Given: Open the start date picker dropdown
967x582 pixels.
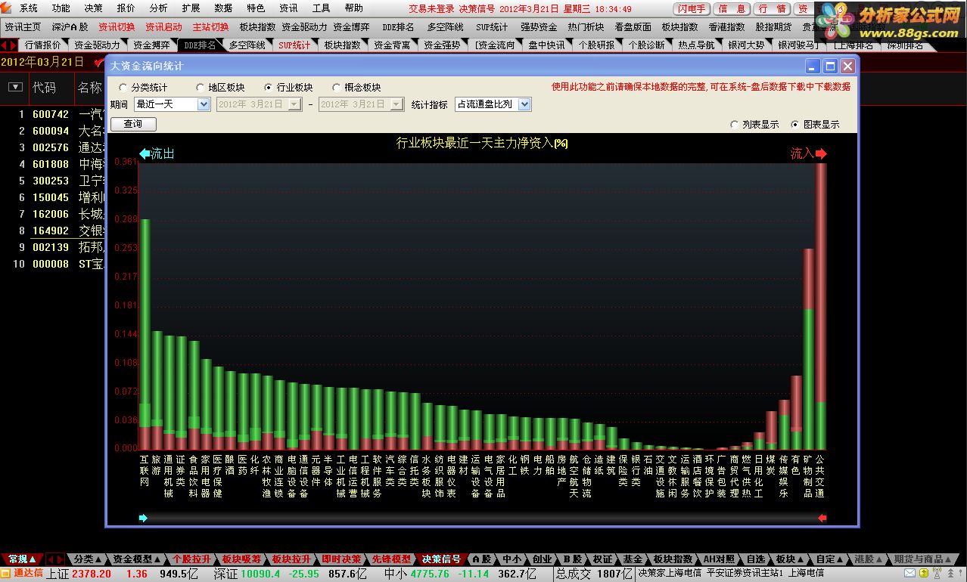Looking at the screenshot, I should (x=295, y=104).
